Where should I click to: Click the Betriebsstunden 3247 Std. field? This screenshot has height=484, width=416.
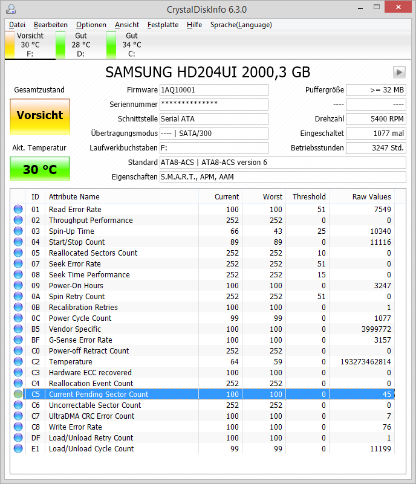click(x=376, y=148)
